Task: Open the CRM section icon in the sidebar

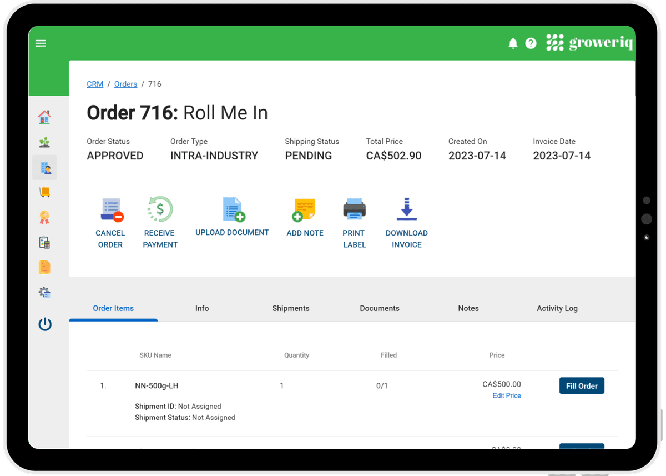Action: [x=44, y=167]
